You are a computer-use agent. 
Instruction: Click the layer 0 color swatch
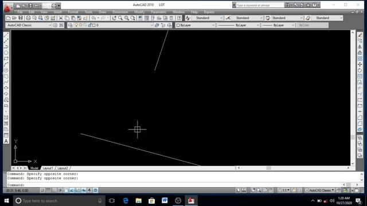[x=94, y=25]
